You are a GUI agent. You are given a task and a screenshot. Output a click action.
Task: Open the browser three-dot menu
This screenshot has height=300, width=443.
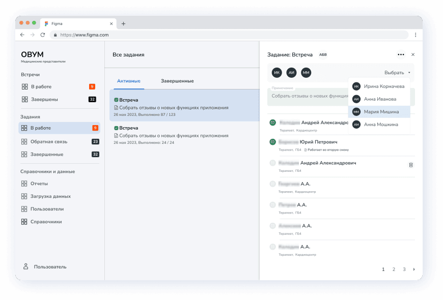[416, 35]
